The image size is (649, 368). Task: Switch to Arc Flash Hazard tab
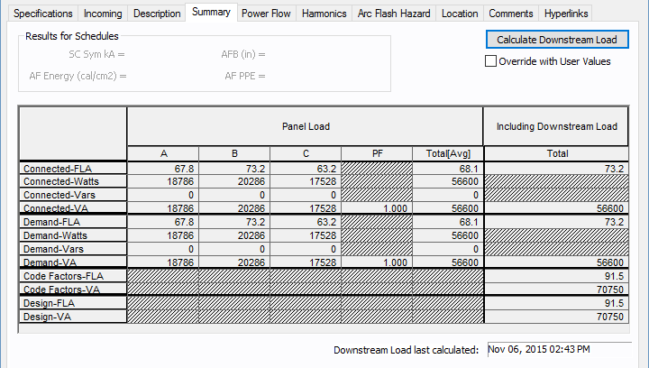pos(393,14)
